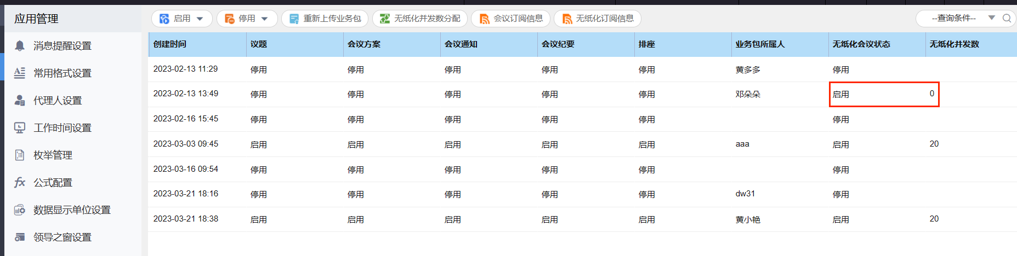Image resolution: width=1017 pixels, height=256 pixels.
Task: Click the 工作时间设置 monitor icon
Action: tap(20, 127)
